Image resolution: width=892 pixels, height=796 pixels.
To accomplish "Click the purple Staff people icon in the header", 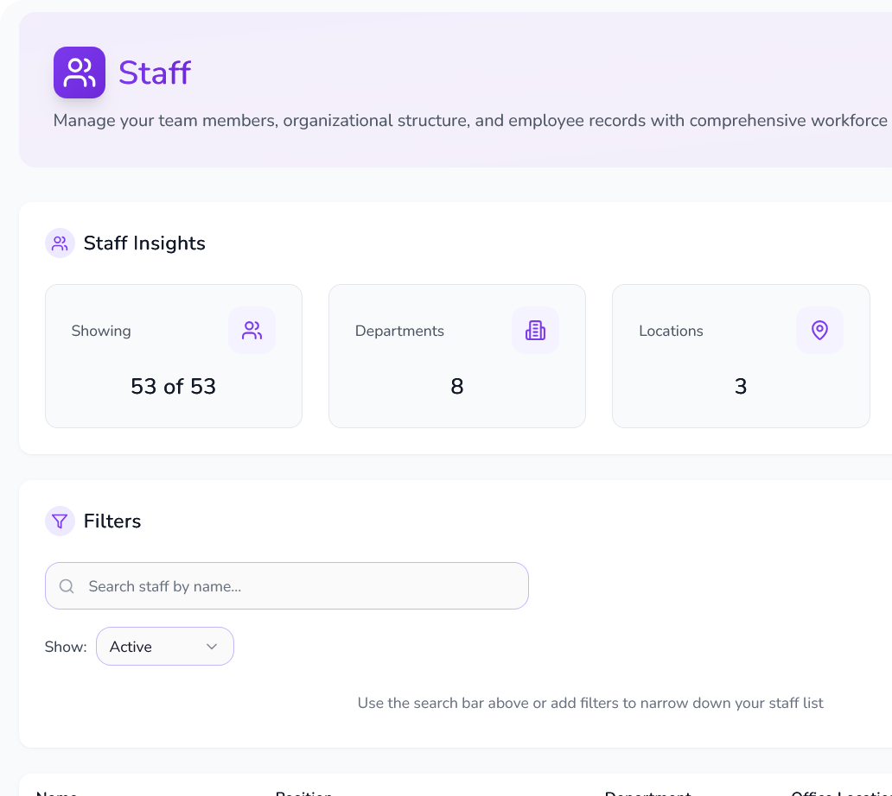I will tap(79, 73).
